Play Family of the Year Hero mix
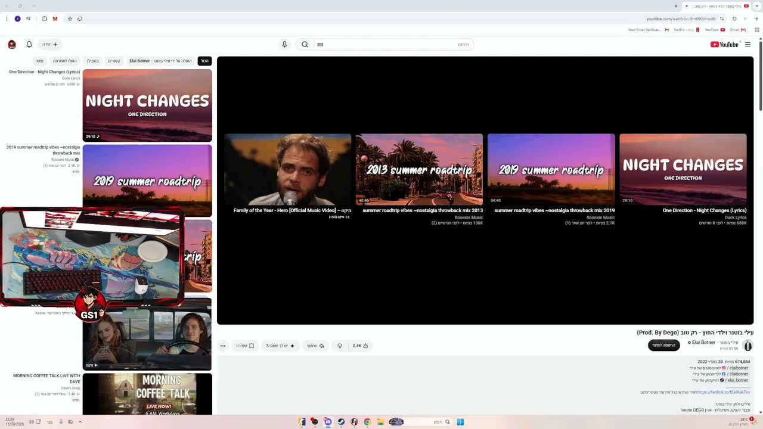763x429 pixels. pos(287,169)
